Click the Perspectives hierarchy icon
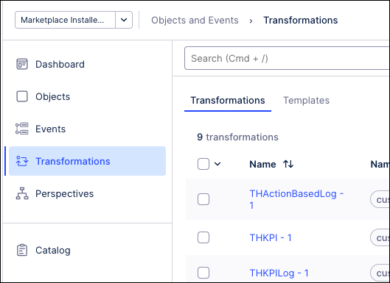The height and width of the screenshot is (283, 390). [x=22, y=193]
